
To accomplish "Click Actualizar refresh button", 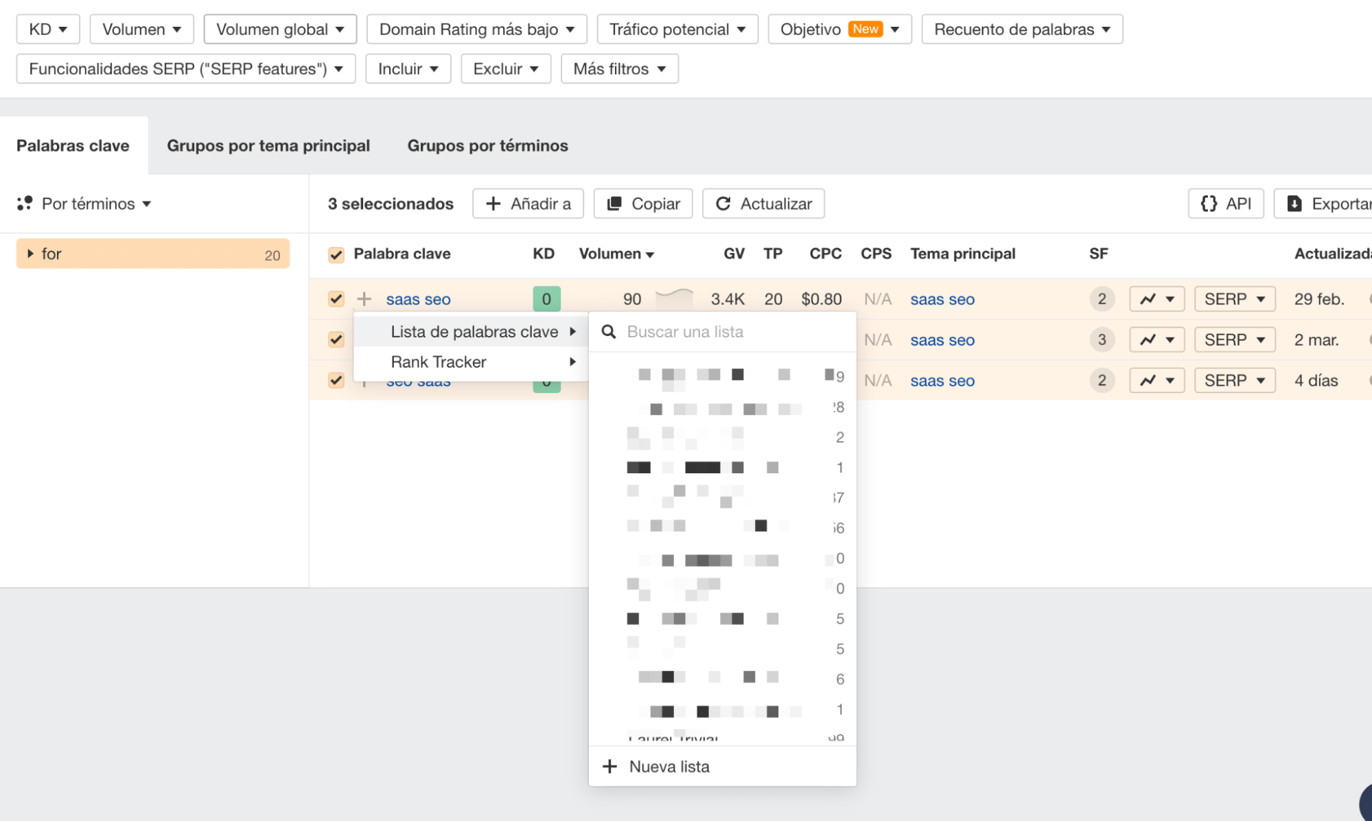I will pos(763,204).
